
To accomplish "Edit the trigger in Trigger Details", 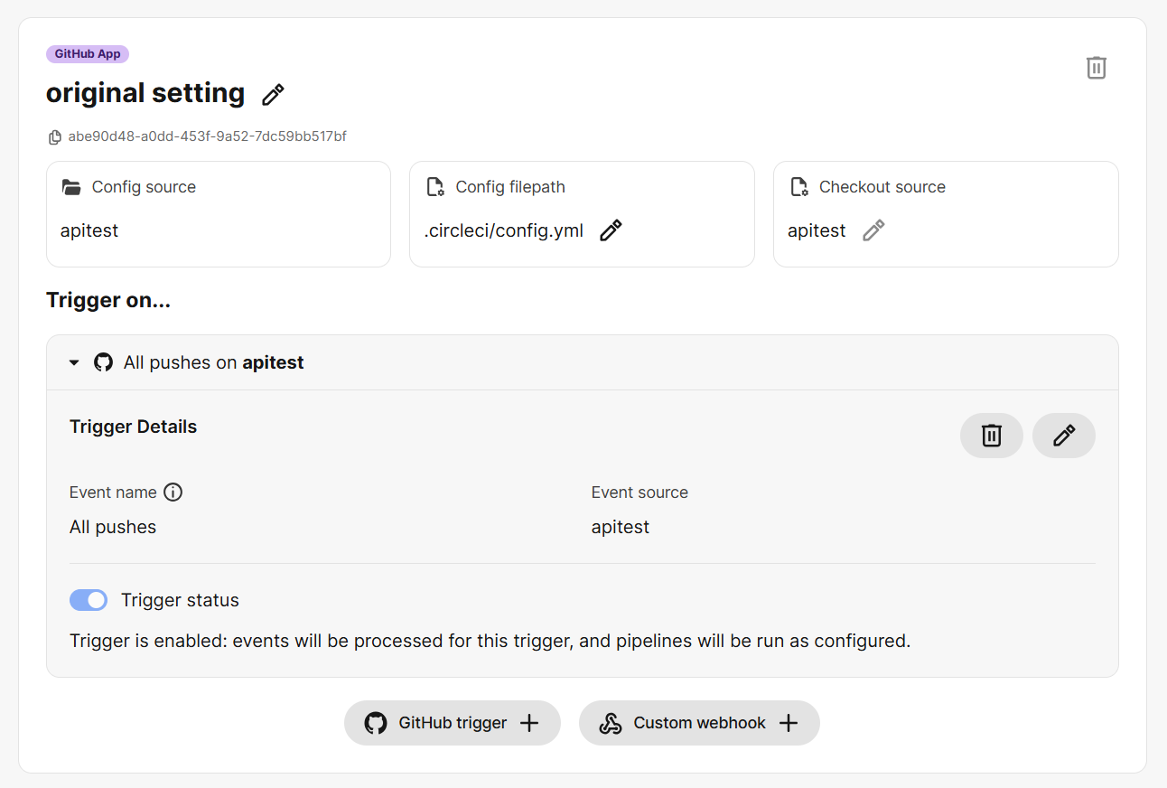I will (x=1064, y=436).
